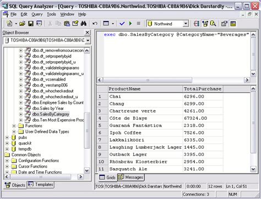Open Find with the binoculars icon
The width and height of the screenshot is (261, 199).
(84, 24)
